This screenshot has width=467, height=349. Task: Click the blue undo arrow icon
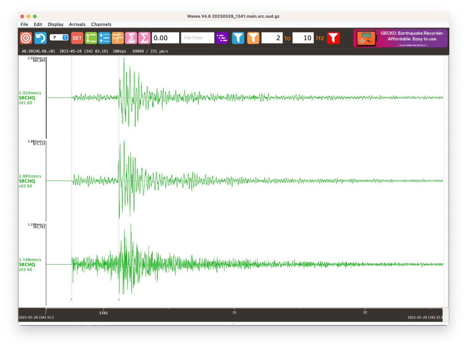click(41, 38)
